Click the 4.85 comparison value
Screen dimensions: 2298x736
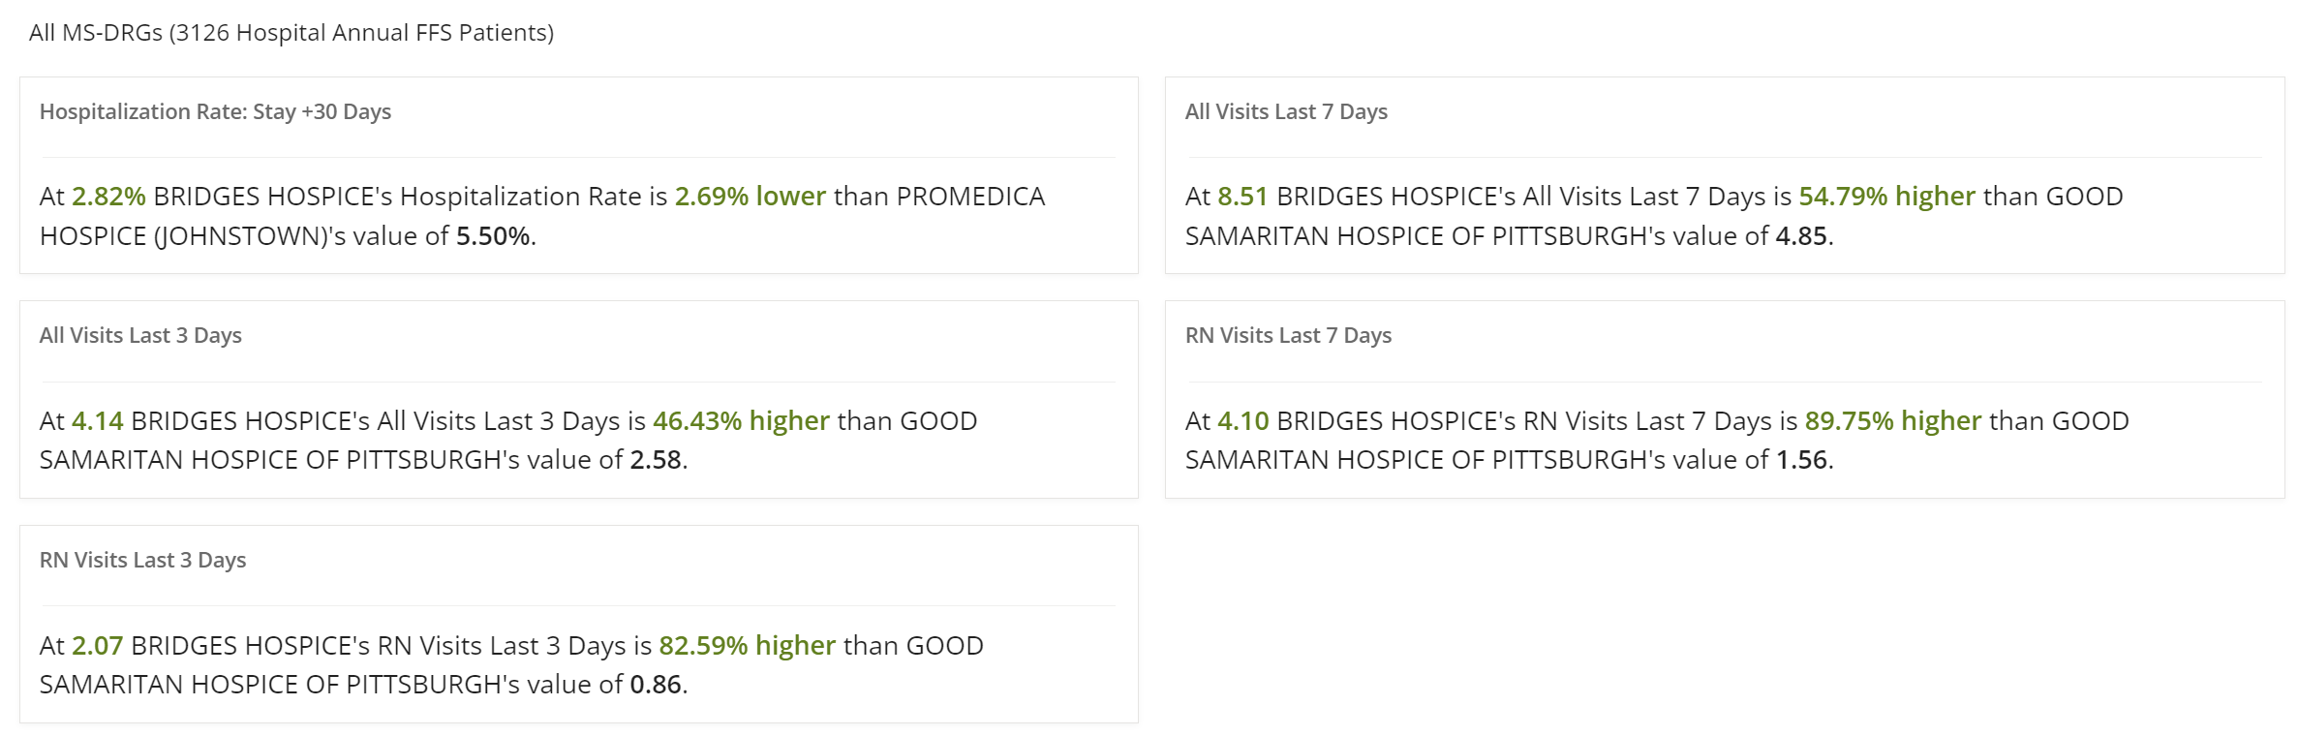coord(1801,236)
